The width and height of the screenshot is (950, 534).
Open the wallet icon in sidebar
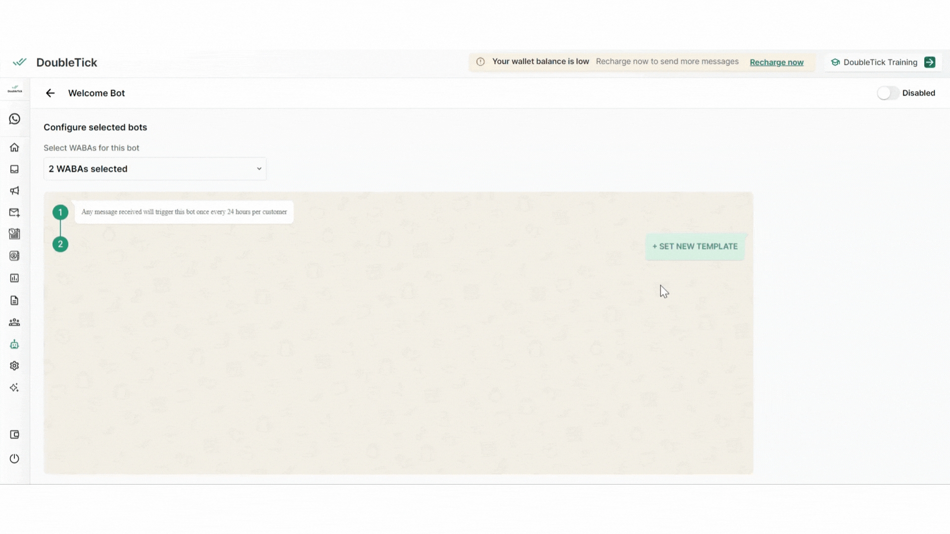(x=14, y=435)
